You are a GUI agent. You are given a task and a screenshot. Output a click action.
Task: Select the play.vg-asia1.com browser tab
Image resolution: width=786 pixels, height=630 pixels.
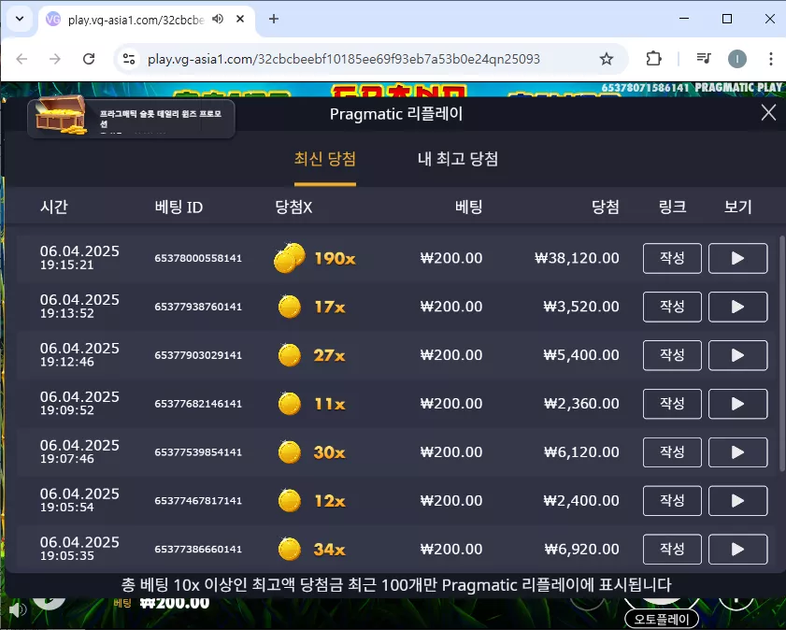pos(146,20)
